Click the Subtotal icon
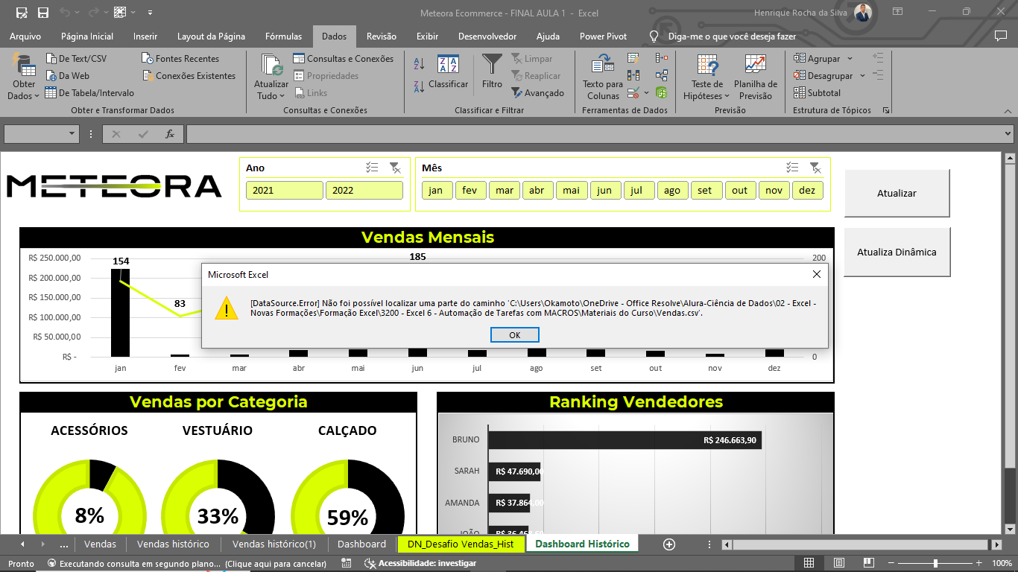The width and height of the screenshot is (1018, 572). (x=800, y=93)
